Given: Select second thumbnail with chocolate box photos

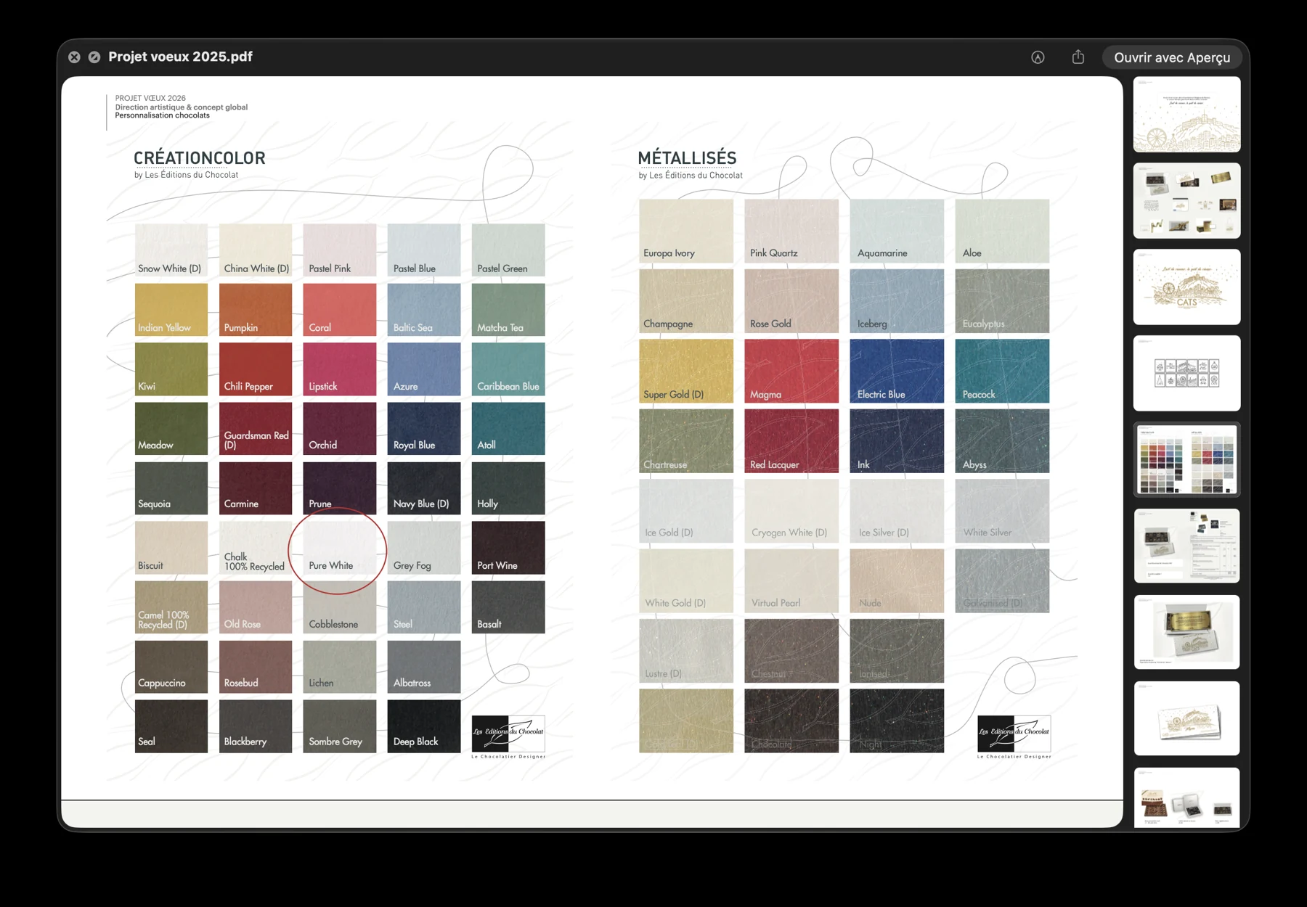Looking at the screenshot, I should (1187, 201).
